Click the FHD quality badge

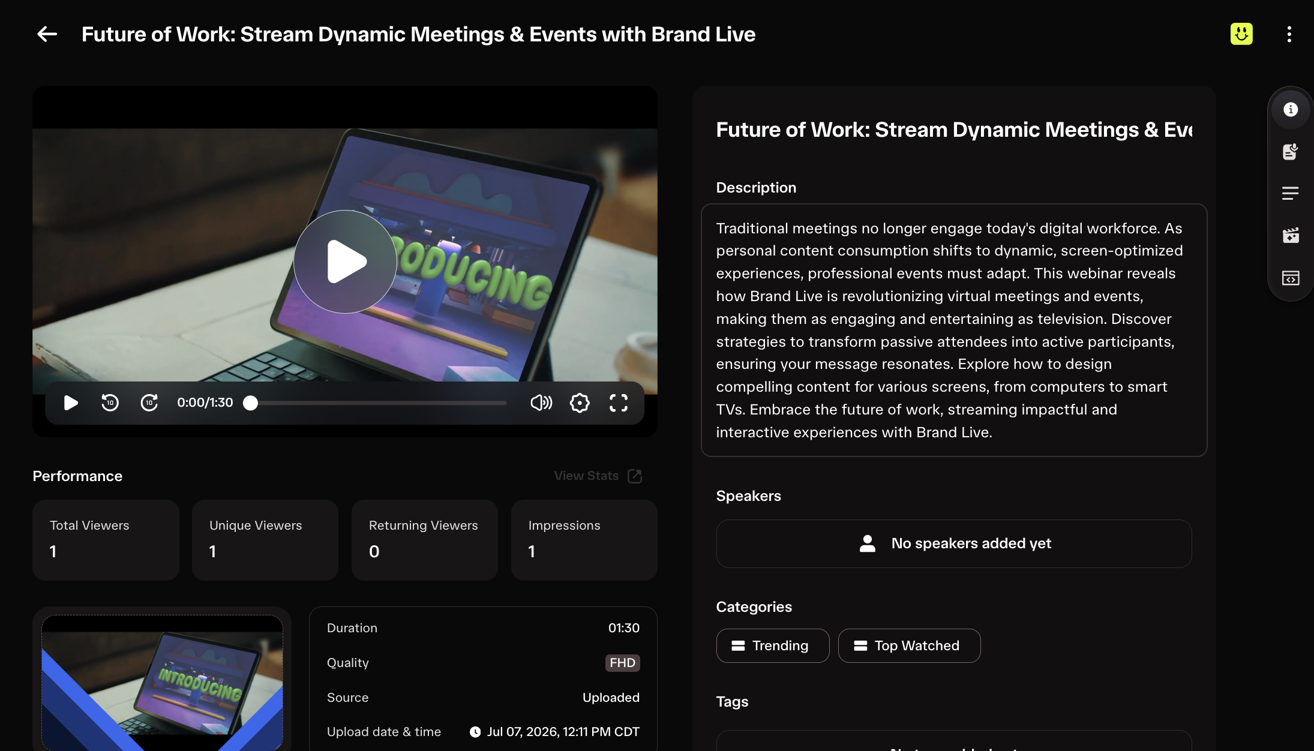click(622, 663)
